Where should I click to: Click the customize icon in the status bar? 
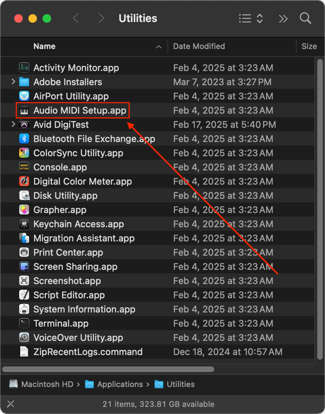click(11, 404)
